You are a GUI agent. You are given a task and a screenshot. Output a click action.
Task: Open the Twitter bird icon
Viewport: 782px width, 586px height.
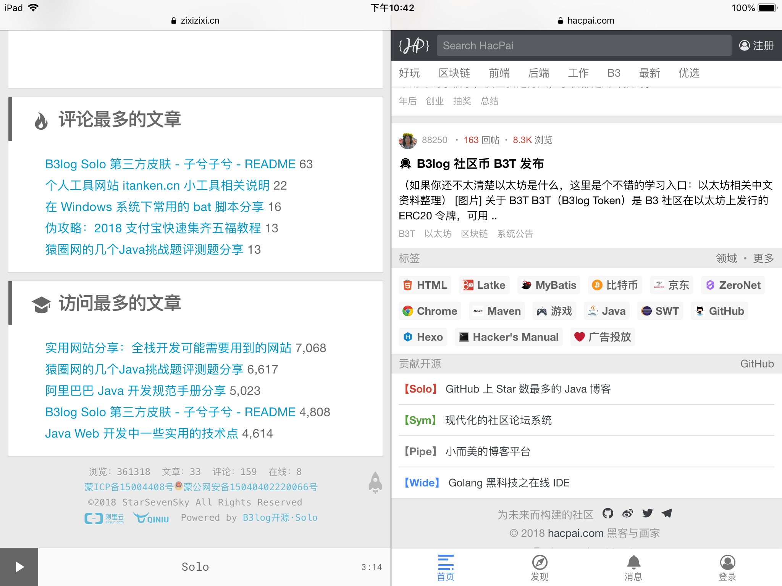click(x=647, y=514)
